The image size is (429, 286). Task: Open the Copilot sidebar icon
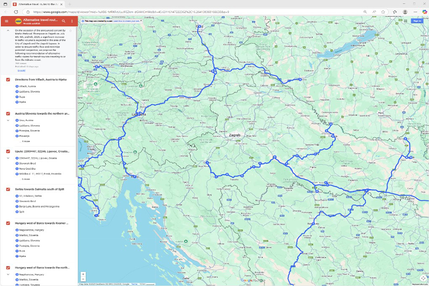point(424,12)
